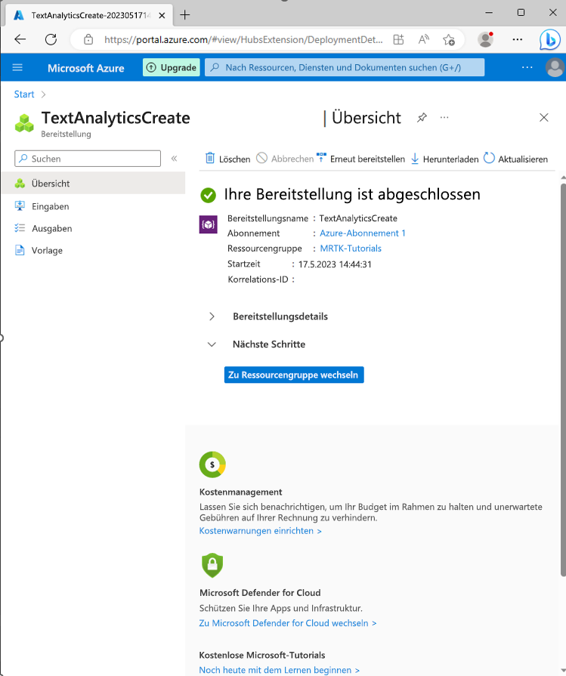Open the Bing chat sidebar icon

point(549,40)
